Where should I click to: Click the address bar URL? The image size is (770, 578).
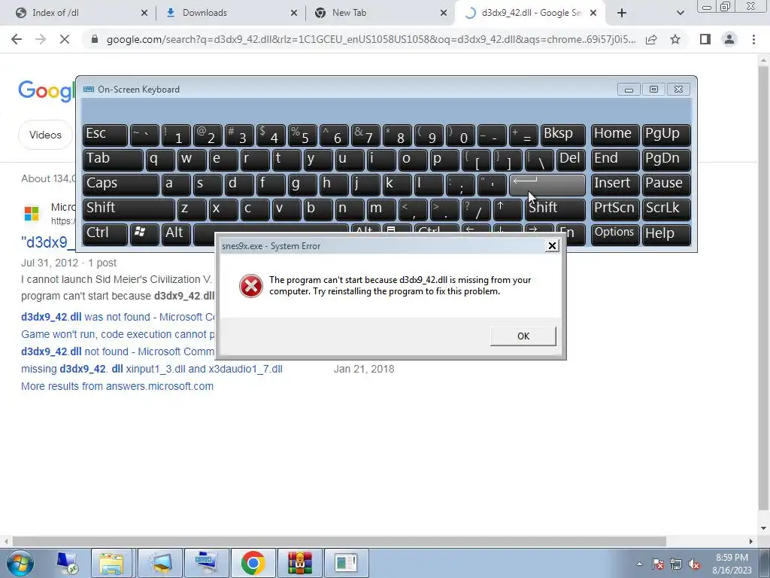coord(371,39)
